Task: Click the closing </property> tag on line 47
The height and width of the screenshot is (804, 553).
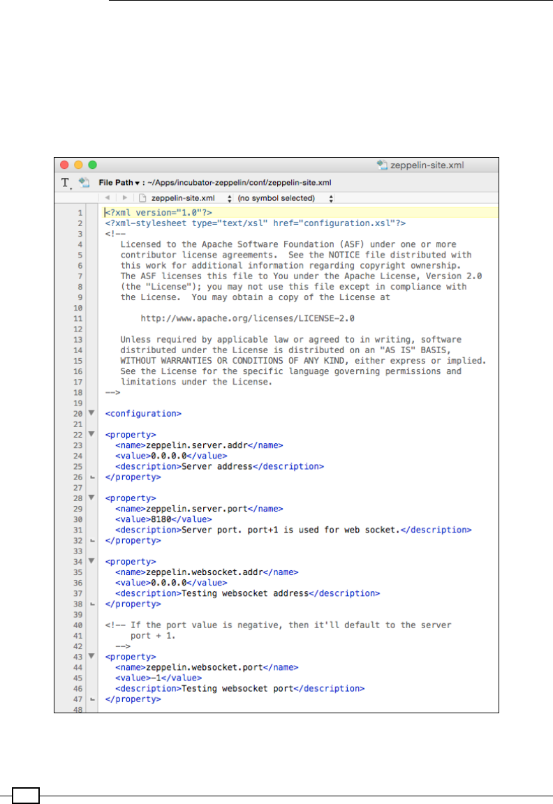Action: (133, 699)
